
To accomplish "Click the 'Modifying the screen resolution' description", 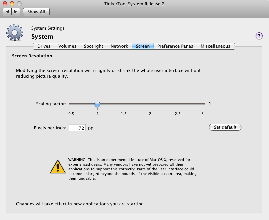I will (108, 73).
